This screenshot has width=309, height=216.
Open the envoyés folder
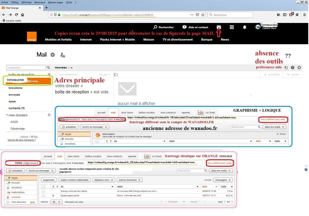[14, 95]
